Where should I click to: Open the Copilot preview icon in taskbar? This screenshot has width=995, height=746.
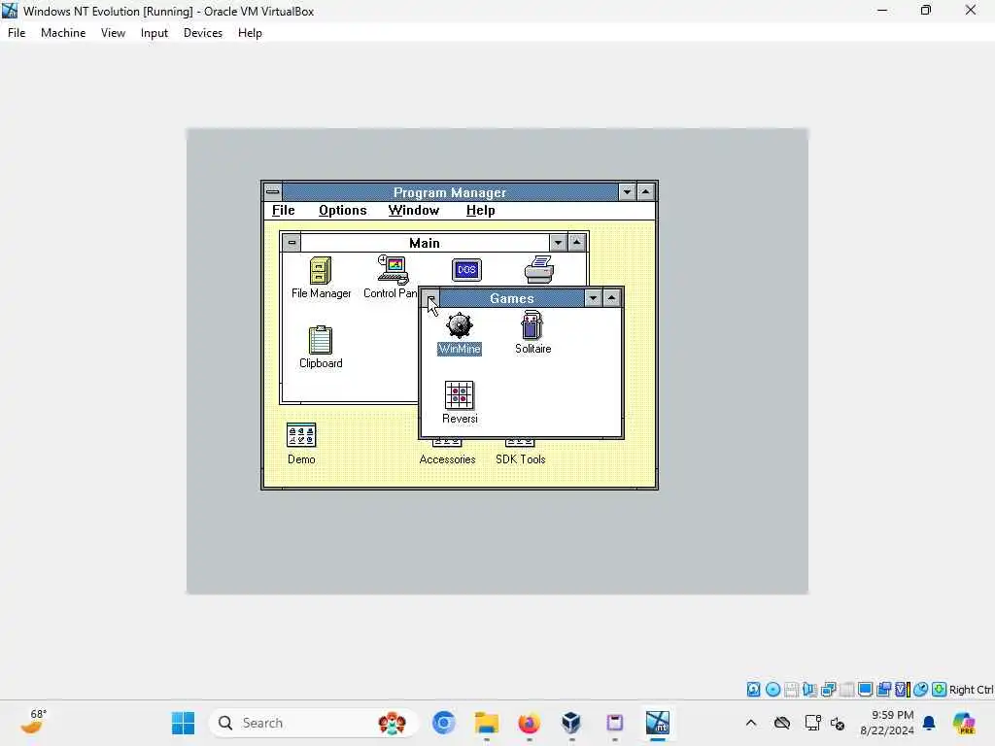pos(963,723)
